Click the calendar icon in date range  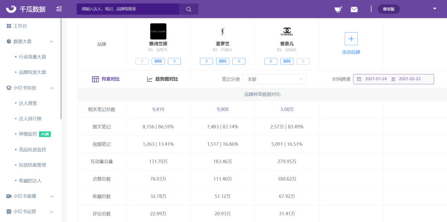point(359,79)
